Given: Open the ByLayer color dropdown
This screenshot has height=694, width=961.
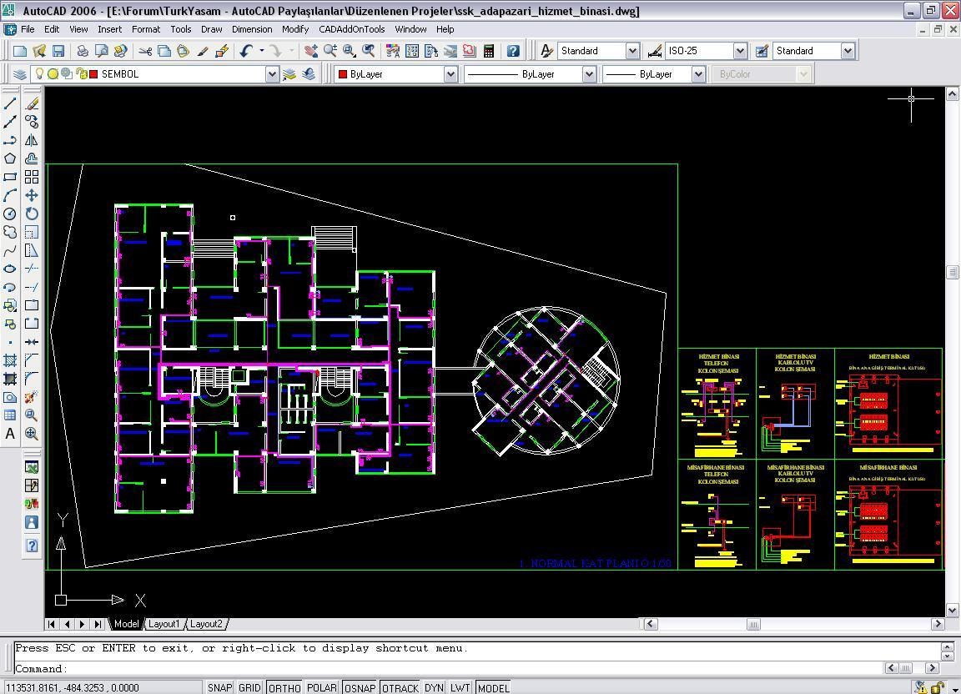Looking at the screenshot, I should click(450, 74).
